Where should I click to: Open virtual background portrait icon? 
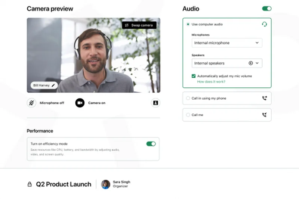(155, 103)
